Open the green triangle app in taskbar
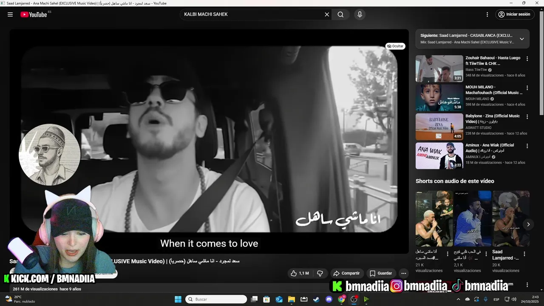Image resolution: width=544 pixels, height=306 pixels. click(x=366, y=299)
